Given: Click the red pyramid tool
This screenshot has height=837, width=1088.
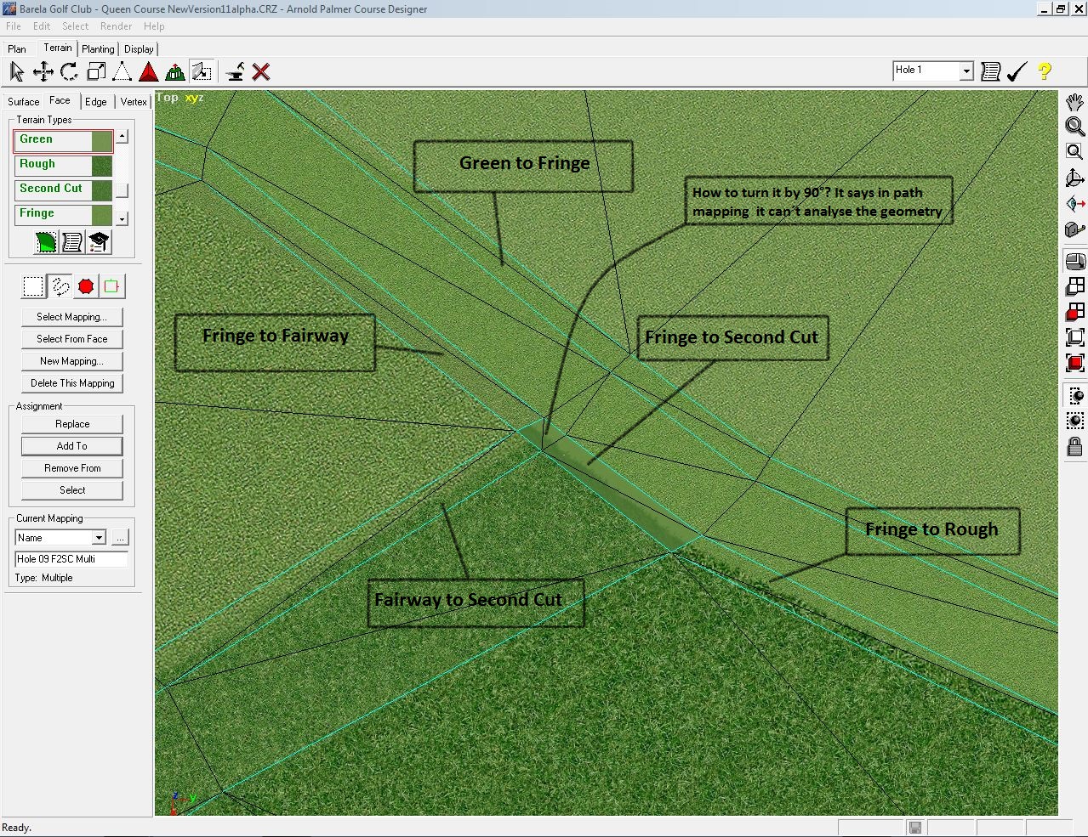Looking at the screenshot, I should tap(149, 72).
